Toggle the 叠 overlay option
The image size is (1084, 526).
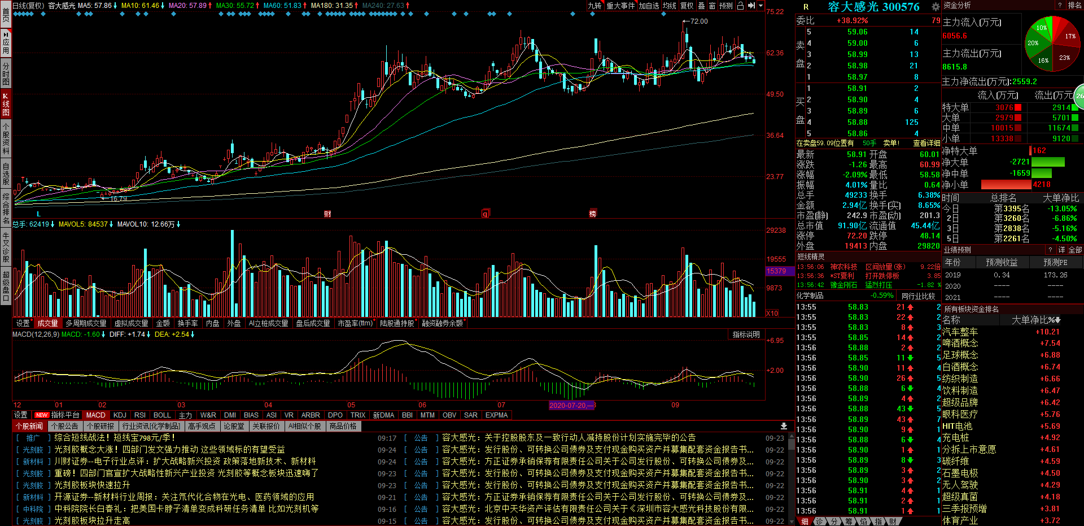pos(701,6)
